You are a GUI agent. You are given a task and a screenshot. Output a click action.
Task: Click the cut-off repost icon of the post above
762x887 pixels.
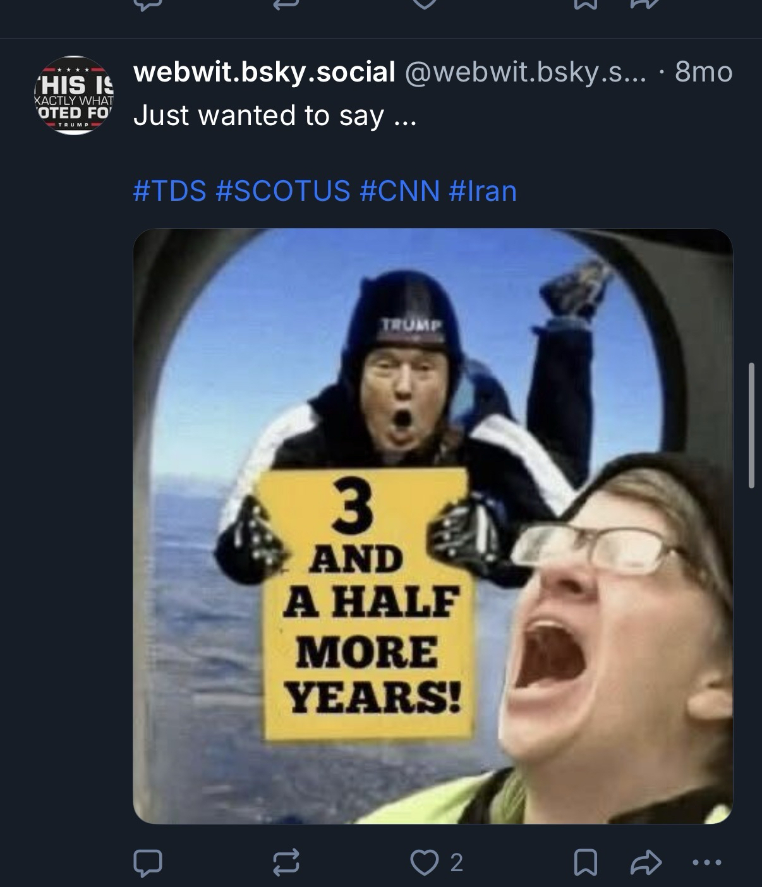tap(286, 4)
